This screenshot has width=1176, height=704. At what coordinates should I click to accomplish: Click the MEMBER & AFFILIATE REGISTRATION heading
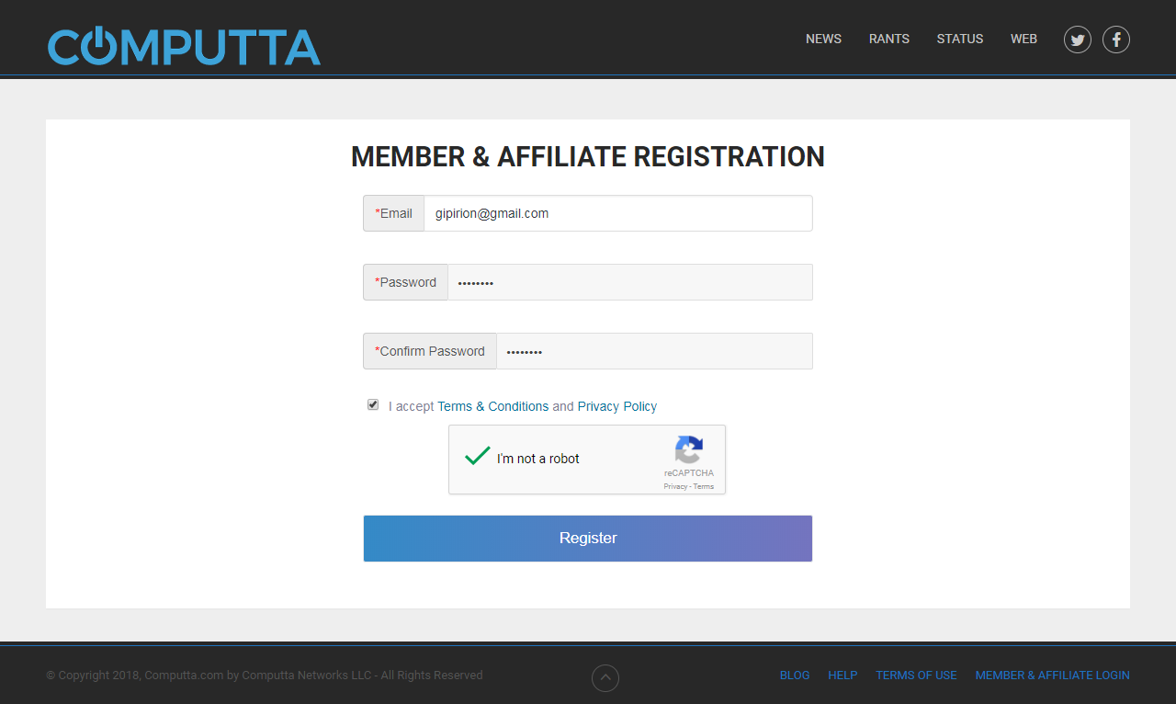click(x=588, y=157)
